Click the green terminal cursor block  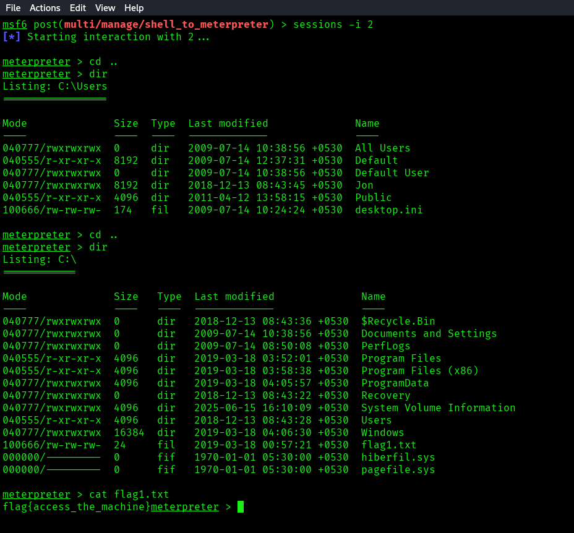[241, 507]
